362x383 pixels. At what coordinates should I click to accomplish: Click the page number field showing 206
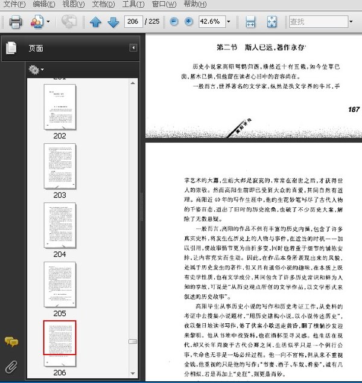pos(133,22)
